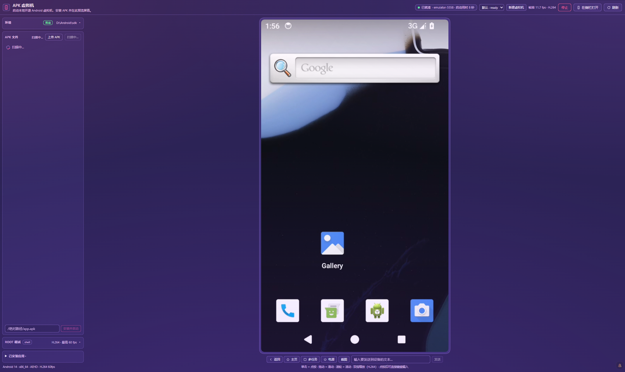Click the 刷新 refresh button
Viewport: 625px width, 372px height.
click(613, 7)
